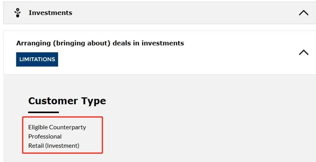
Task: Click the red highlight box border
Action: pos(62,117)
